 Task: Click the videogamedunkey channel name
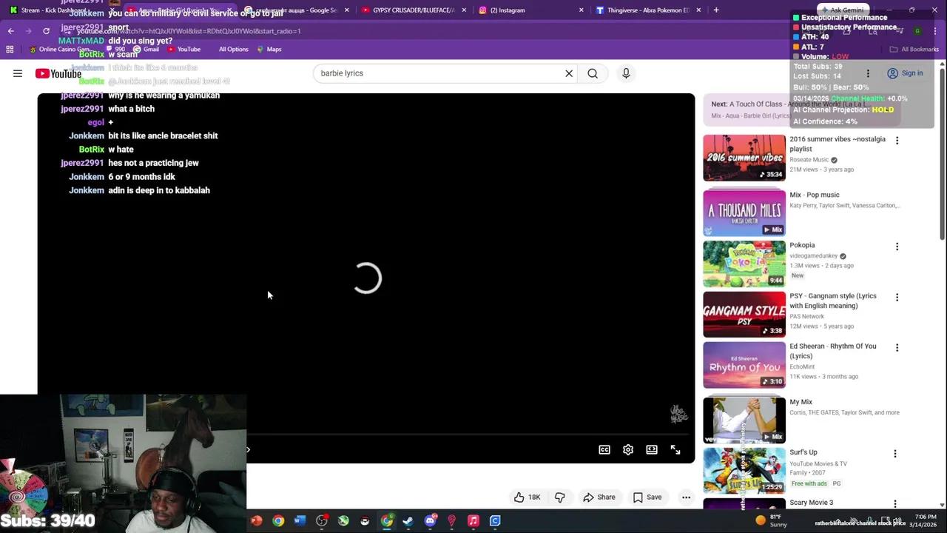click(x=813, y=256)
